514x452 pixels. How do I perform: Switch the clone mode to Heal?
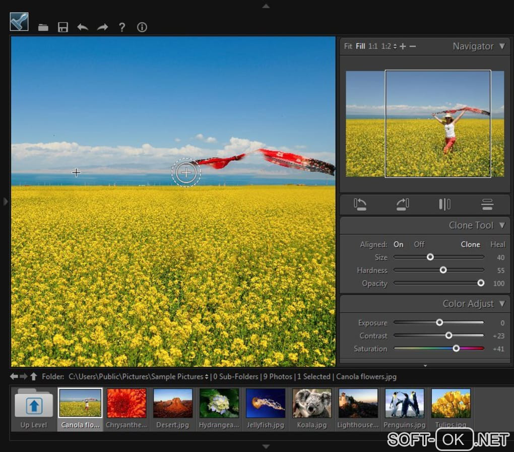[497, 244]
